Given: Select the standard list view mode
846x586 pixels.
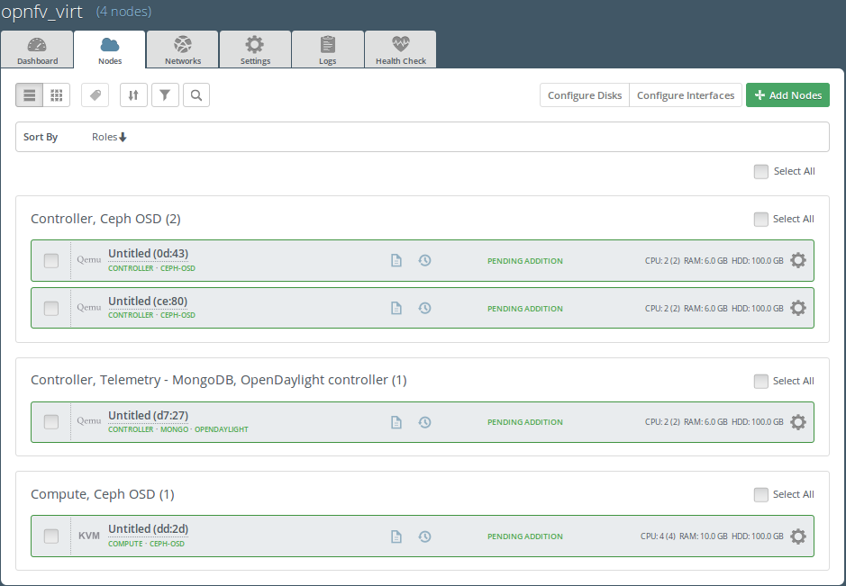Looking at the screenshot, I should pyautogui.click(x=30, y=95).
